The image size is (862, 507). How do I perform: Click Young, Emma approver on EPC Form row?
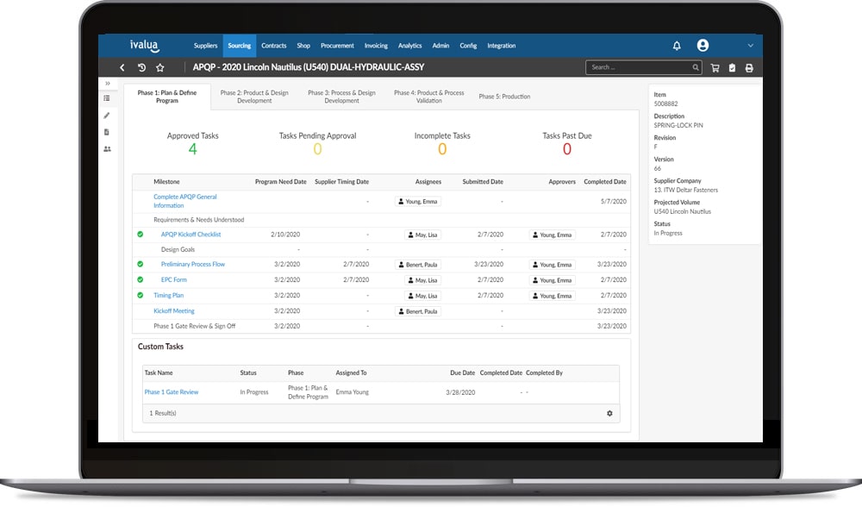(552, 280)
